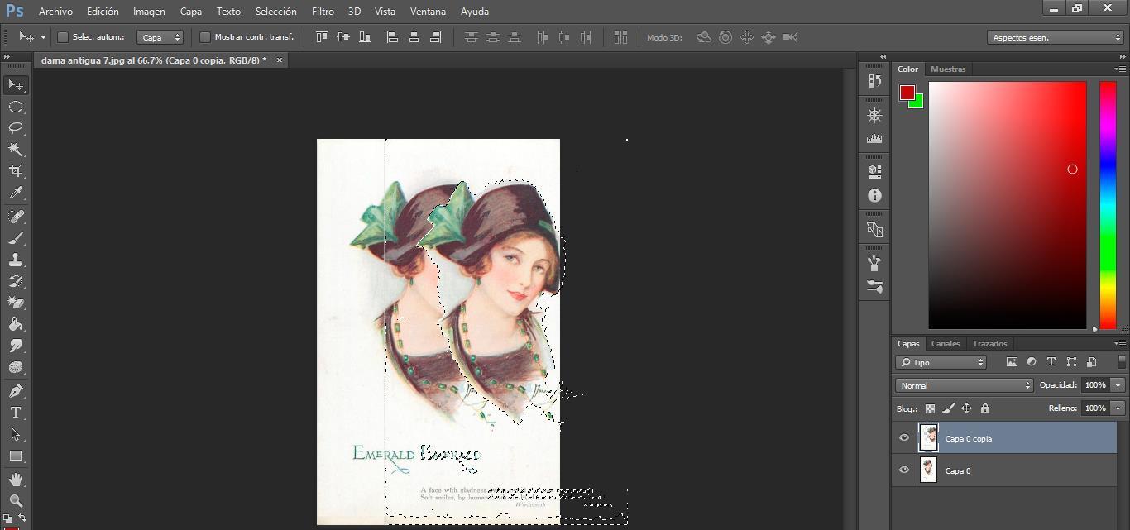The image size is (1130, 530).
Task: Open the Info panel icon
Action: click(874, 196)
